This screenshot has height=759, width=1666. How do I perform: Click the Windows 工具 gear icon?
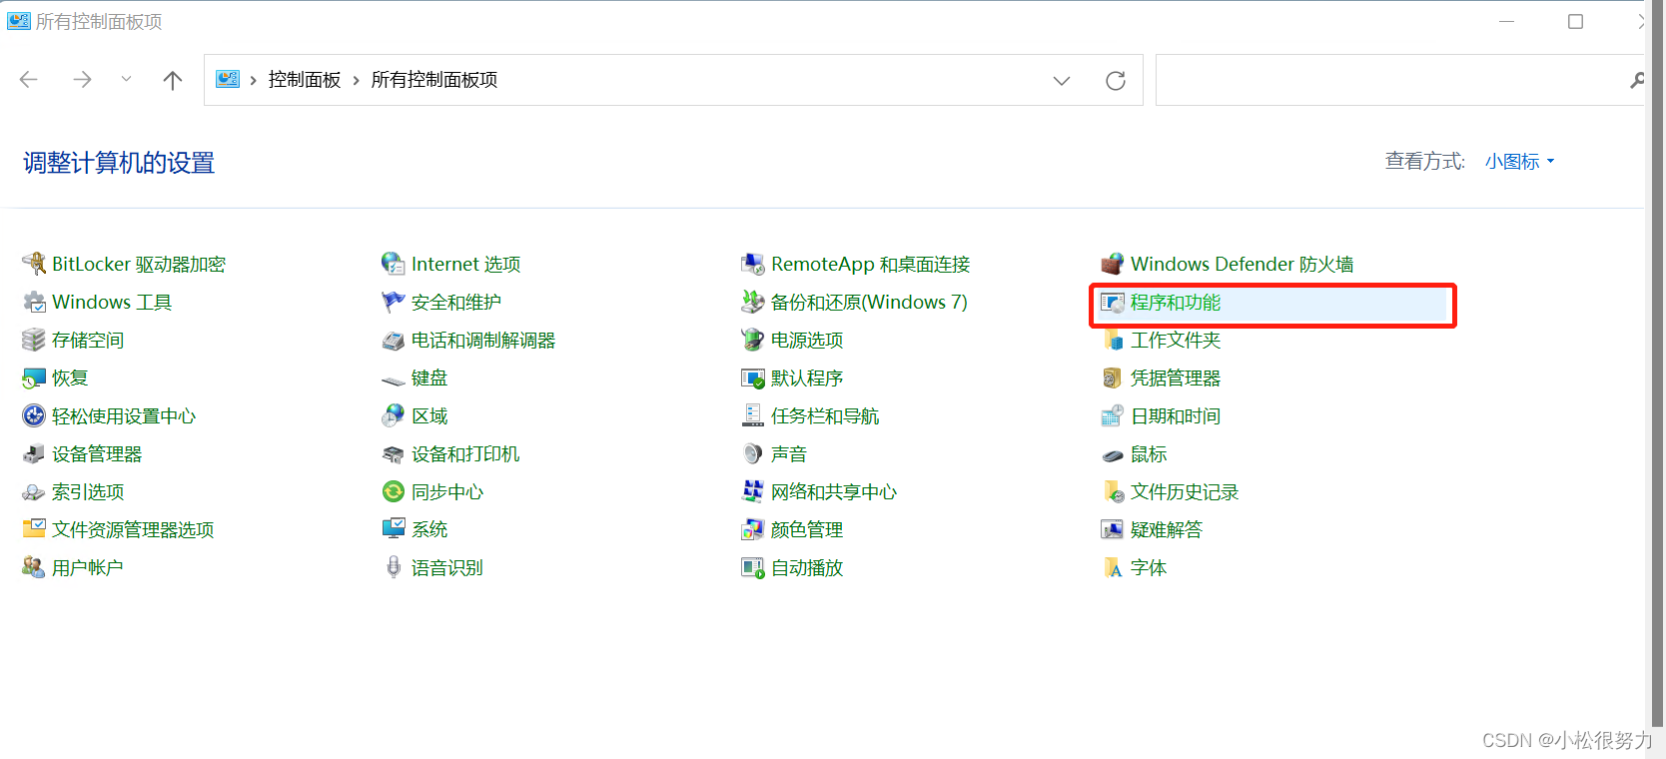[x=34, y=302]
